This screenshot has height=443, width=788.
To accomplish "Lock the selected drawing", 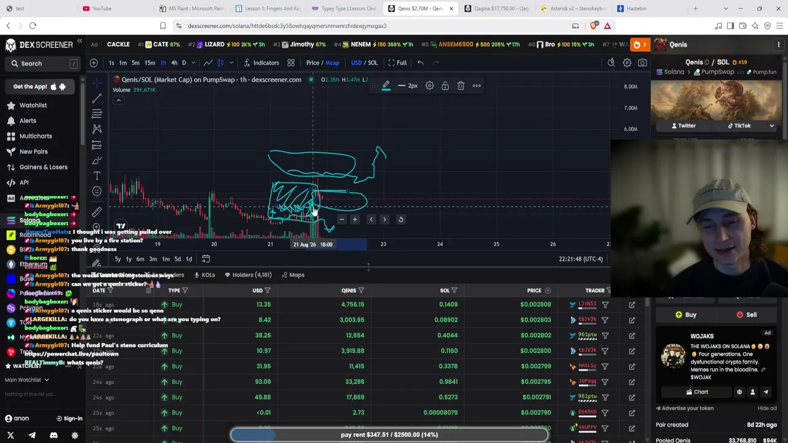I will tap(445, 86).
